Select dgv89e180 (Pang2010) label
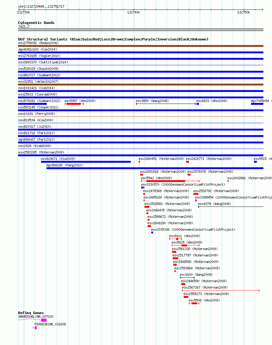Viewport: 272px width, 345px height. pos(64,165)
